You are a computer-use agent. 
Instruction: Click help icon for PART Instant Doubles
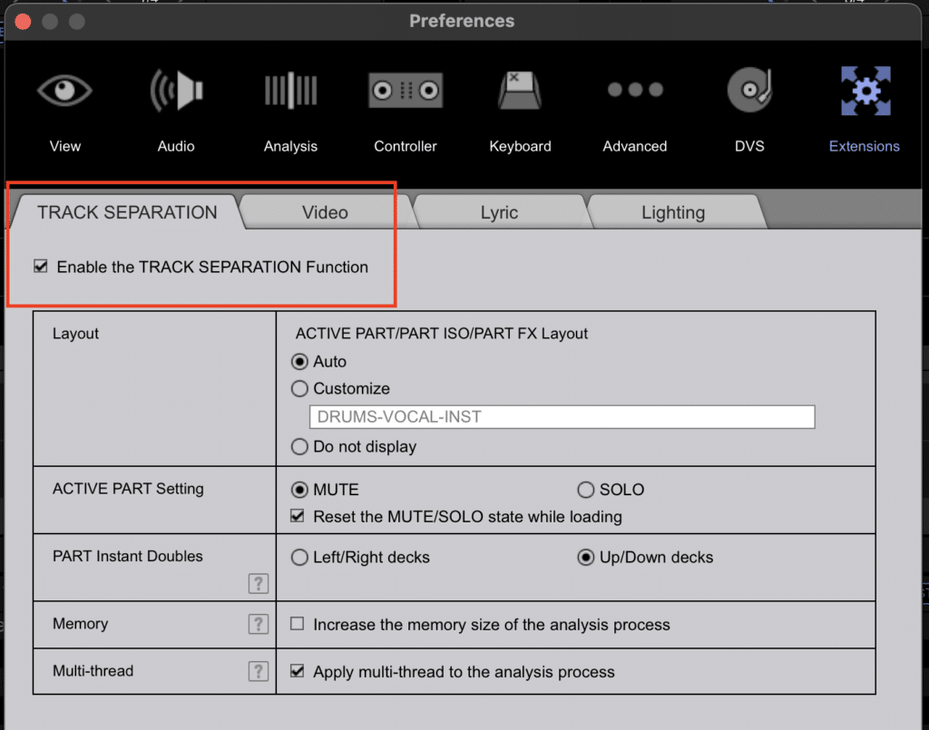click(x=259, y=583)
